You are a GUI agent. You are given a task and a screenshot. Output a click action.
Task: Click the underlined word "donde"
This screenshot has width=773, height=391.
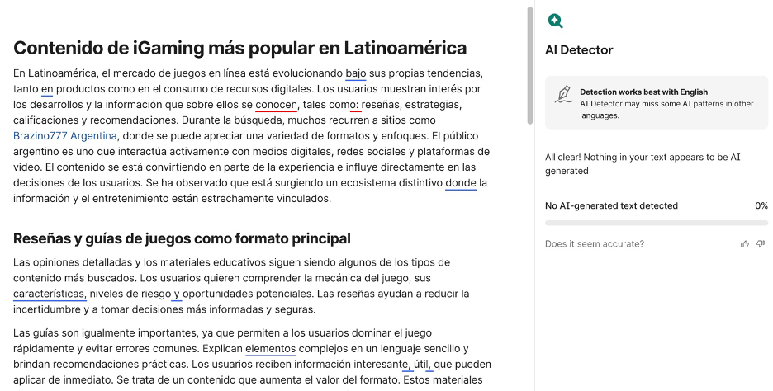460,182
